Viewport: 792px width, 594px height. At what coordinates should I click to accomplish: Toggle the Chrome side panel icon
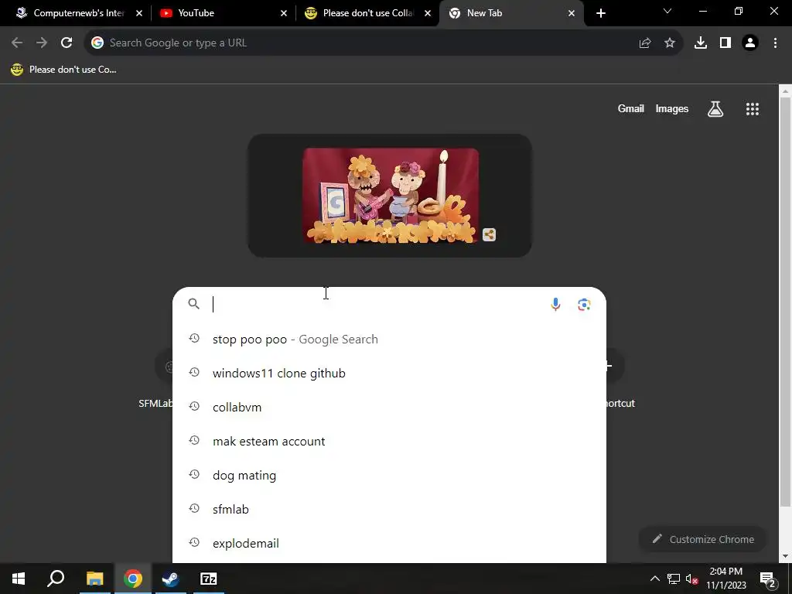pos(725,43)
